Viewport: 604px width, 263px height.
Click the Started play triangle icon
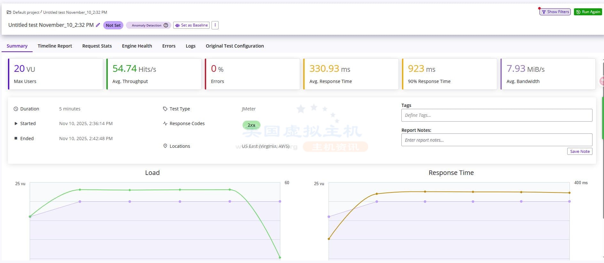(16, 124)
